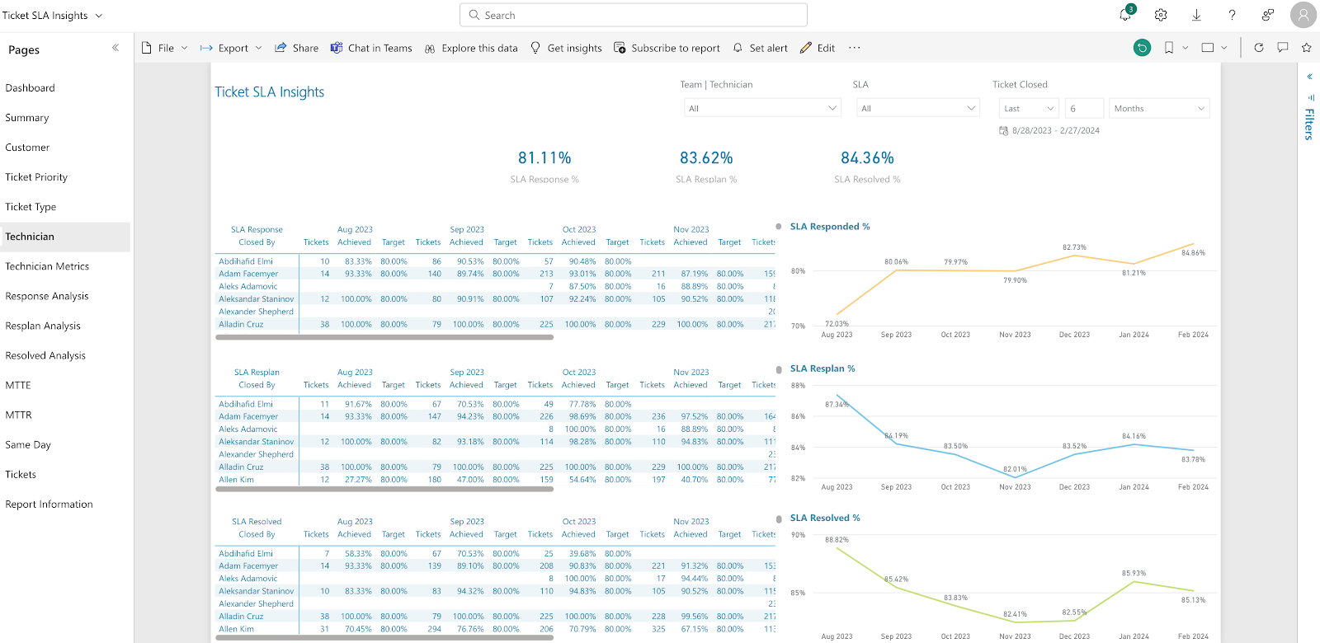Click the view layout rectangle icon

point(1208,48)
